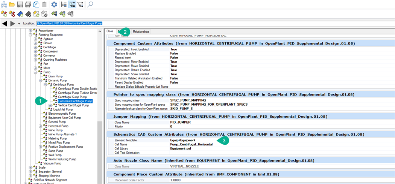Click the green supplement schema arrows icon
395x184 pixels.
(54, 13)
